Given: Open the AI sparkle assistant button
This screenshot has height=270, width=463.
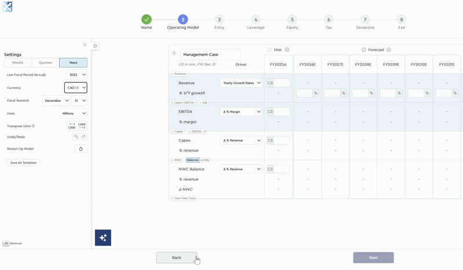Looking at the screenshot, I should [x=103, y=238].
